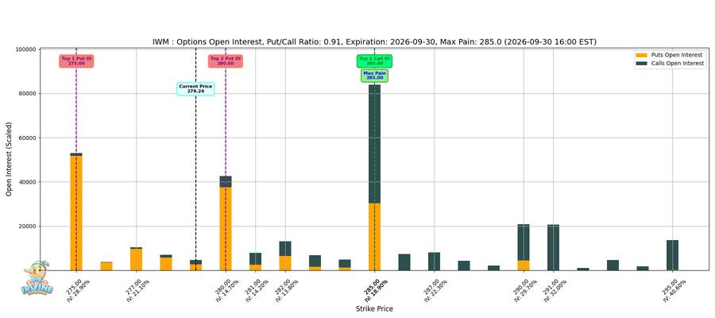Click the Top 1 Call OI 285.00 label
The image size is (715, 318).
point(374,61)
